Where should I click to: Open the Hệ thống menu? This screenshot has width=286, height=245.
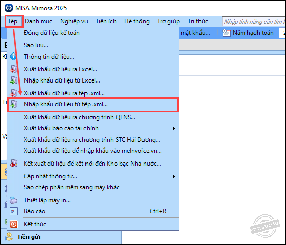[x=137, y=21]
